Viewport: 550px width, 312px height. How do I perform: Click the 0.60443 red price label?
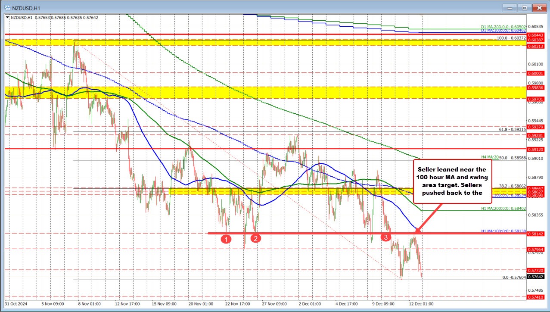[536, 34]
